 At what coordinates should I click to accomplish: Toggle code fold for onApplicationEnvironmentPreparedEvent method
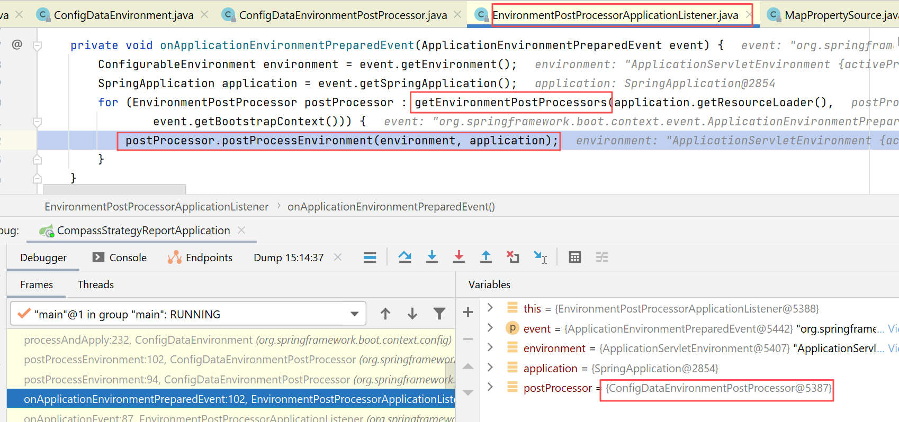[37, 46]
